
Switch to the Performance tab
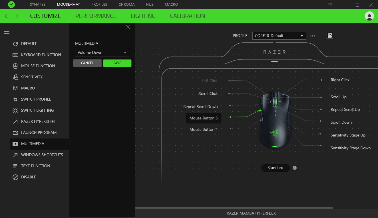pyautogui.click(x=96, y=16)
